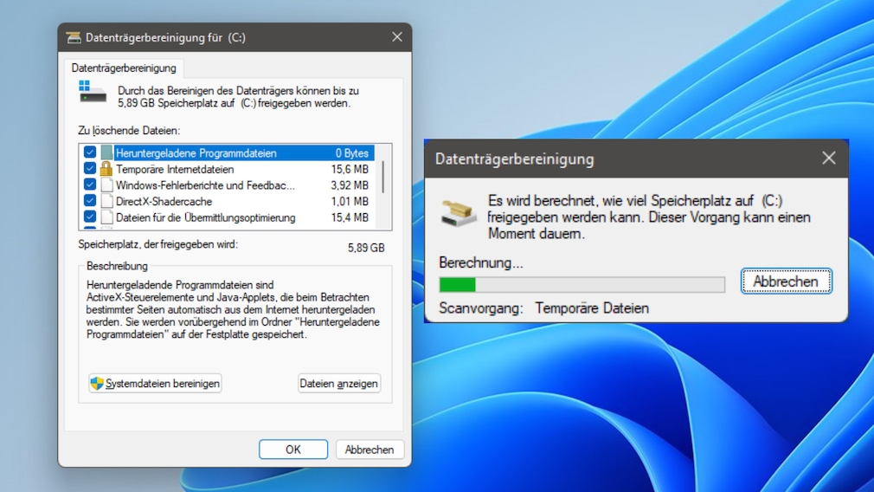Click the shield icon on Systemdateien bereinigen

coord(97,383)
